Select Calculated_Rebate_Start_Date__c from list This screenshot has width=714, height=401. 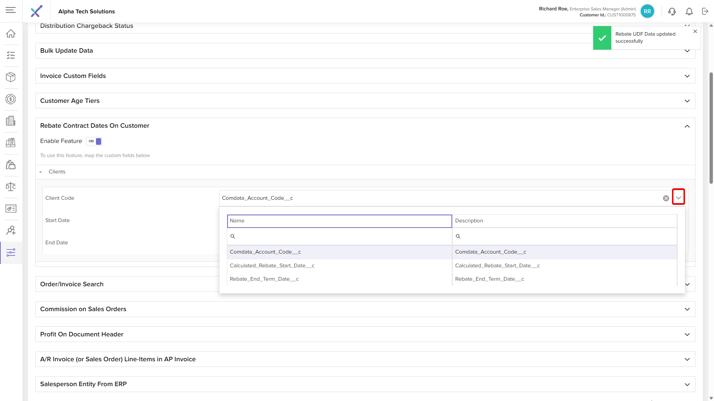[272, 265]
